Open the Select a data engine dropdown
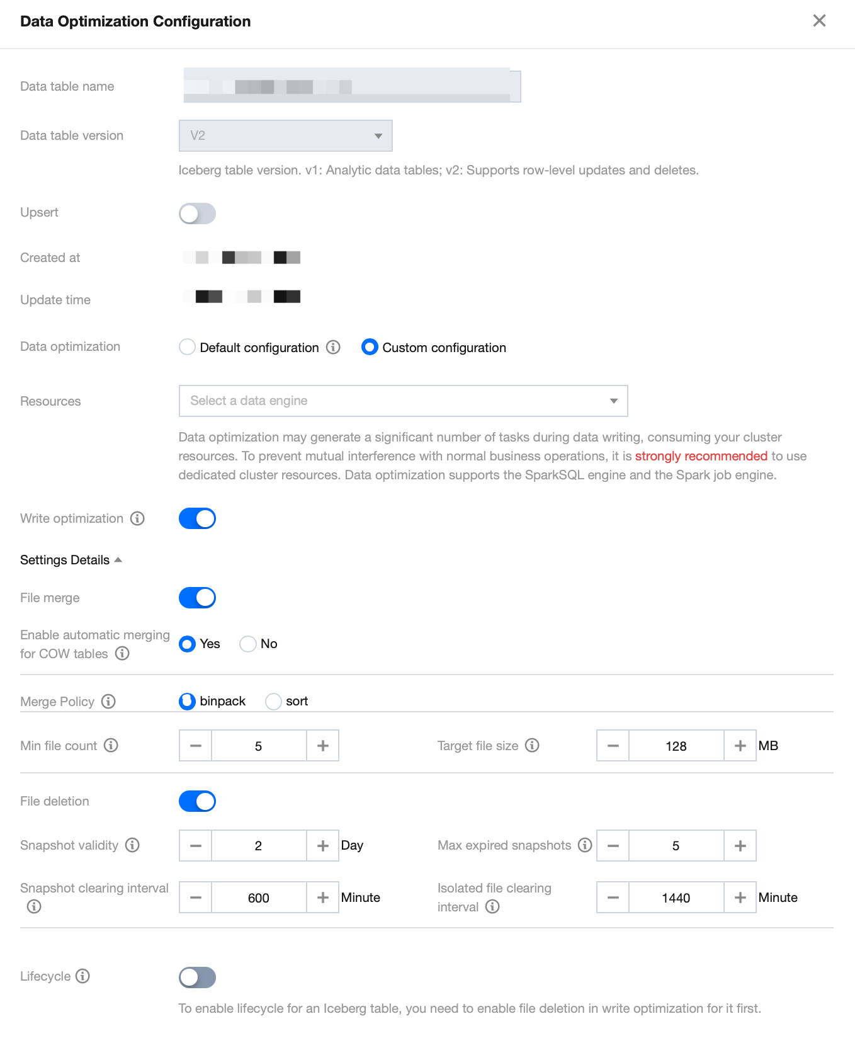This screenshot has height=1043, width=855. tap(403, 401)
